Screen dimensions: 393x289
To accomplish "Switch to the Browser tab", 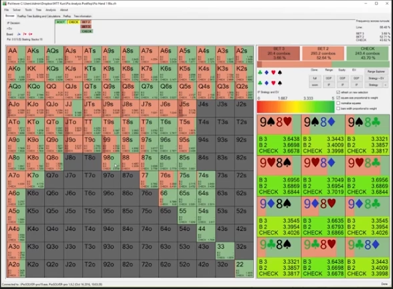I will (x=10, y=16).
